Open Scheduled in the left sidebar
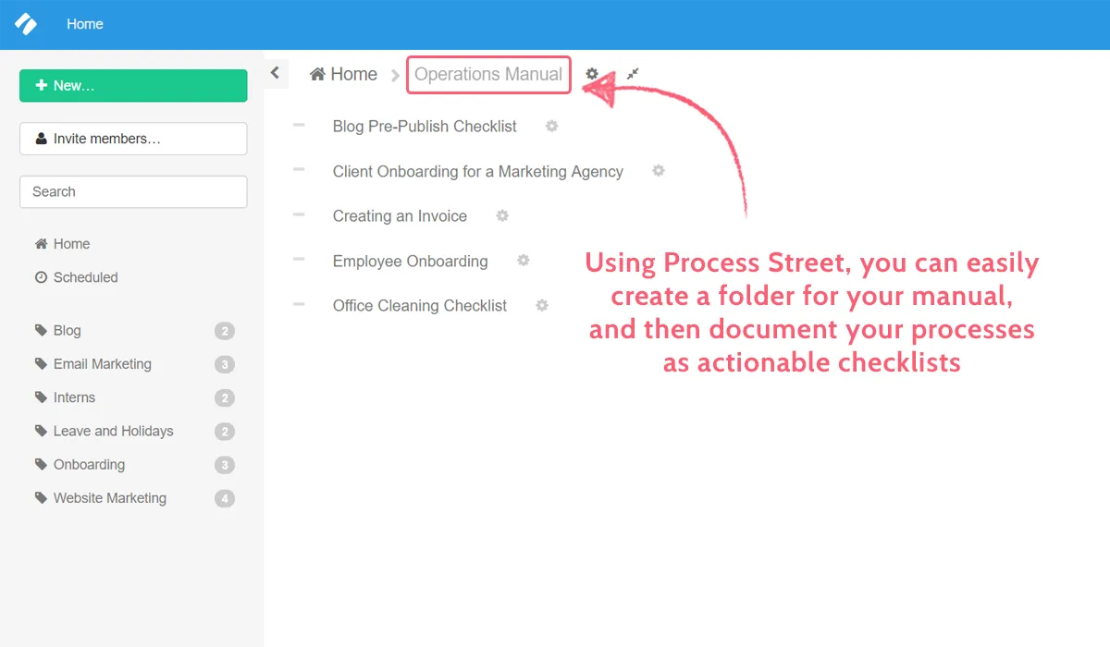 coord(77,277)
